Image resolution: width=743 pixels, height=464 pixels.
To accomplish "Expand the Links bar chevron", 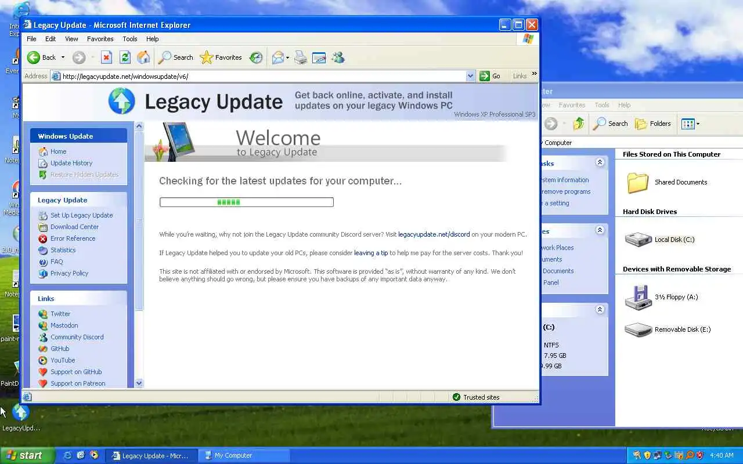I will [534, 74].
